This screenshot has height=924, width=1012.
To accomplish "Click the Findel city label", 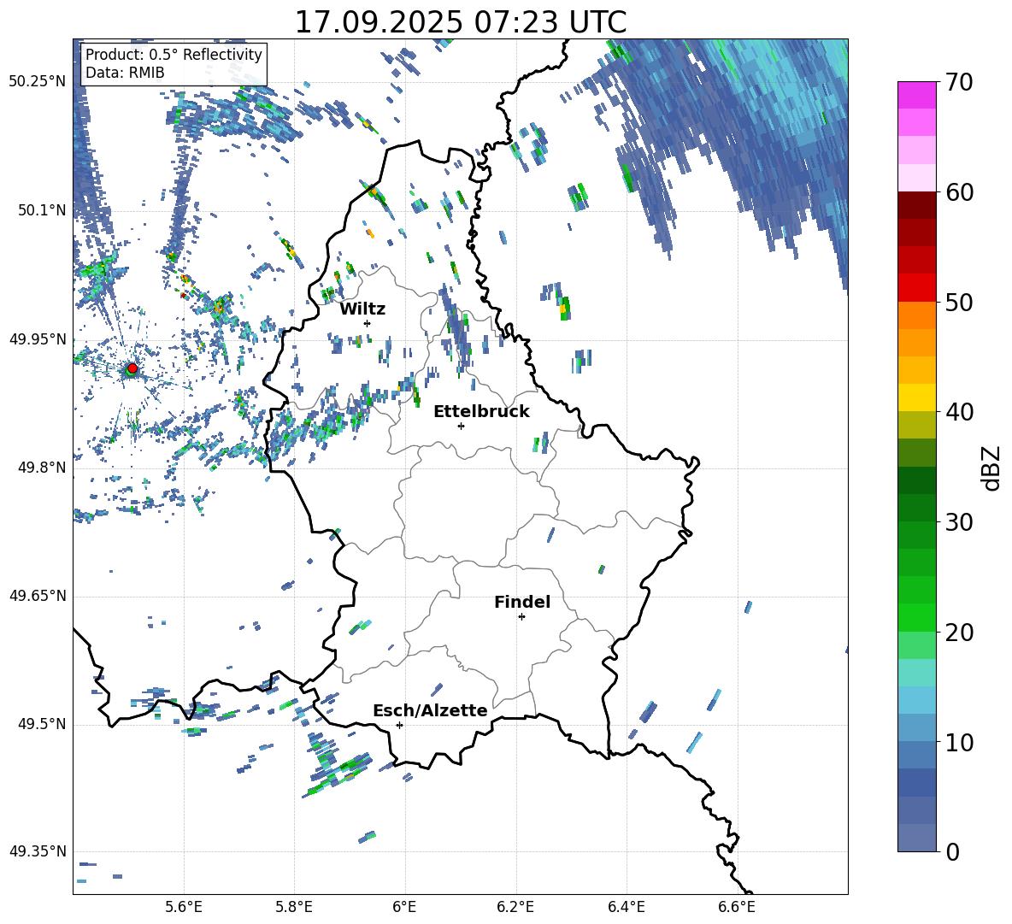I will [522, 602].
